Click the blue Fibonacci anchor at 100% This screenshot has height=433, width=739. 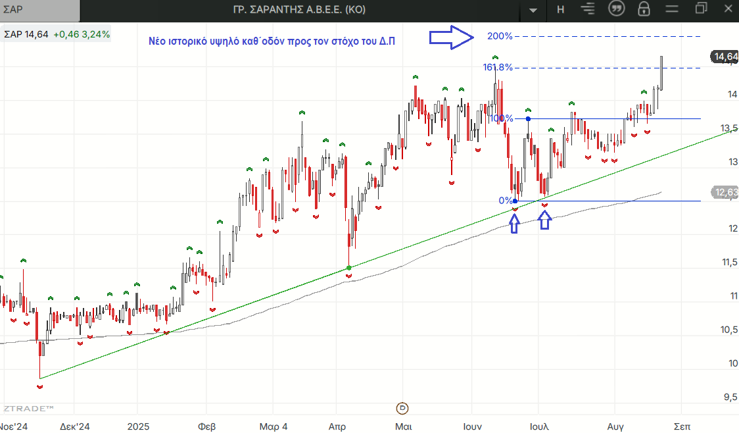point(529,119)
